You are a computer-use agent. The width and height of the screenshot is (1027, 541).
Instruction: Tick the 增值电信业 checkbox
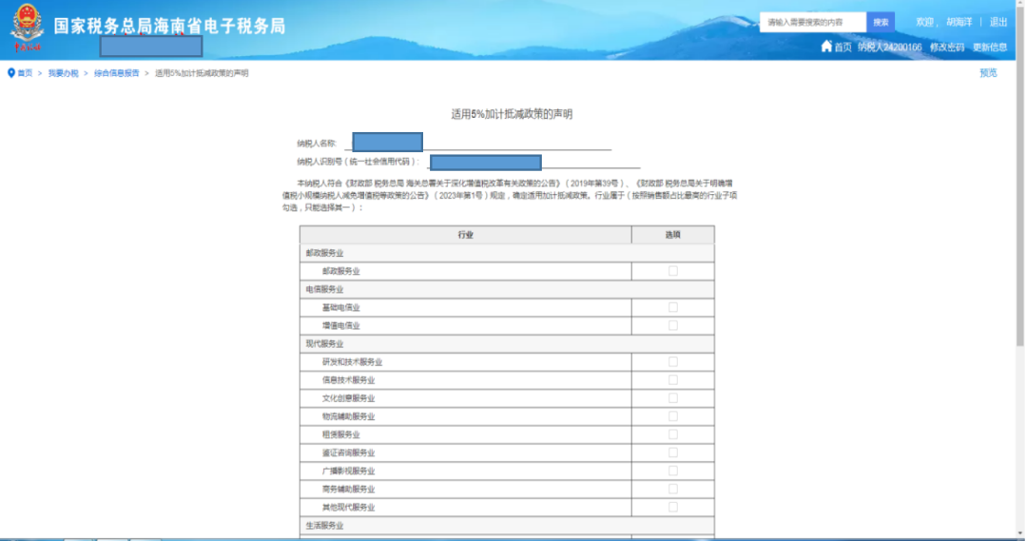click(x=672, y=325)
